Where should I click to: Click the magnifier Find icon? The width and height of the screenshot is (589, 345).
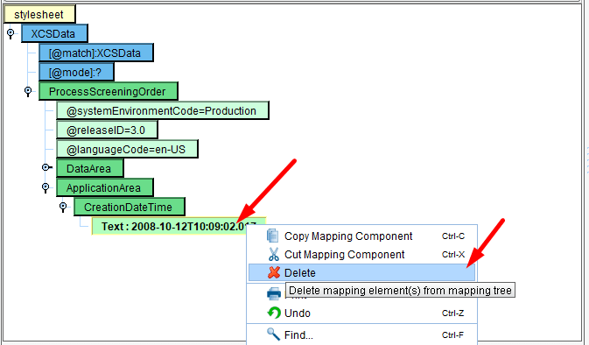pyautogui.click(x=273, y=334)
